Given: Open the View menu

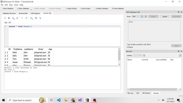Looking at the screenshot, I should click(11, 5).
